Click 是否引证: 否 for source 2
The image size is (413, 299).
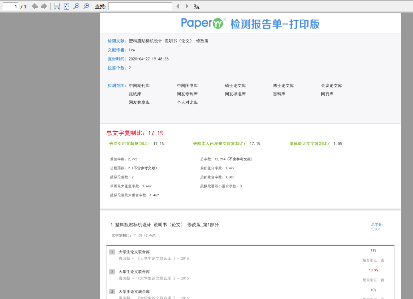373,280
